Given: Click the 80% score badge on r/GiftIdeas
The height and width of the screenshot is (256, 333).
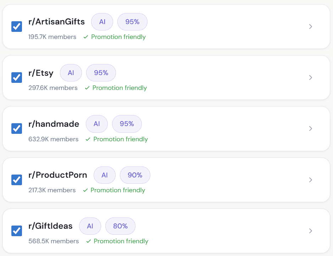Looking at the screenshot, I should (x=120, y=226).
